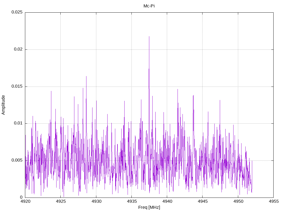Click the Freq [MHz] x-axis label

[149, 207]
